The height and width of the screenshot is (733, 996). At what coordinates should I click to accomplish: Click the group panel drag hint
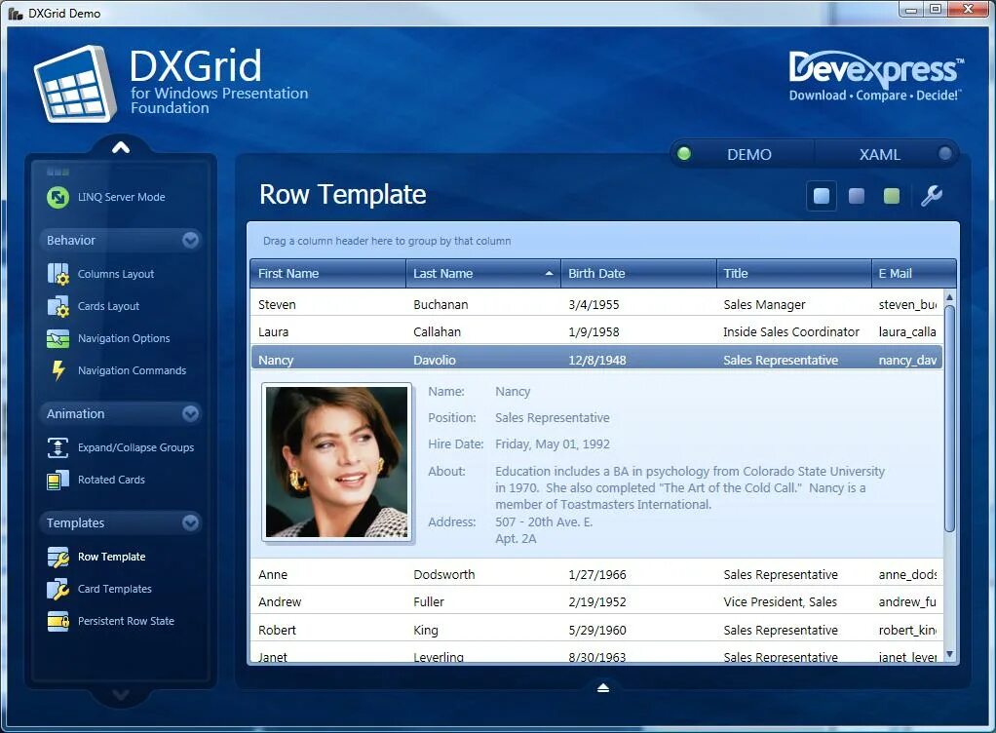[x=387, y=242]
